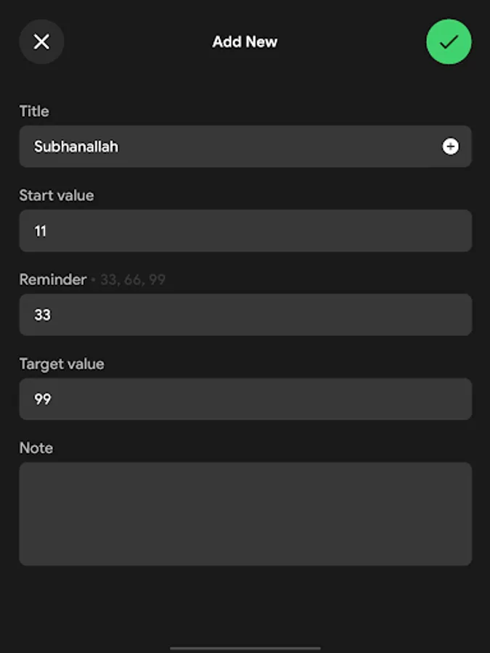Image resolution: width=490 pixels, height=653 pixels.
Task: Confirm with the green checkmark button
Action: click(x=449, y=42)
